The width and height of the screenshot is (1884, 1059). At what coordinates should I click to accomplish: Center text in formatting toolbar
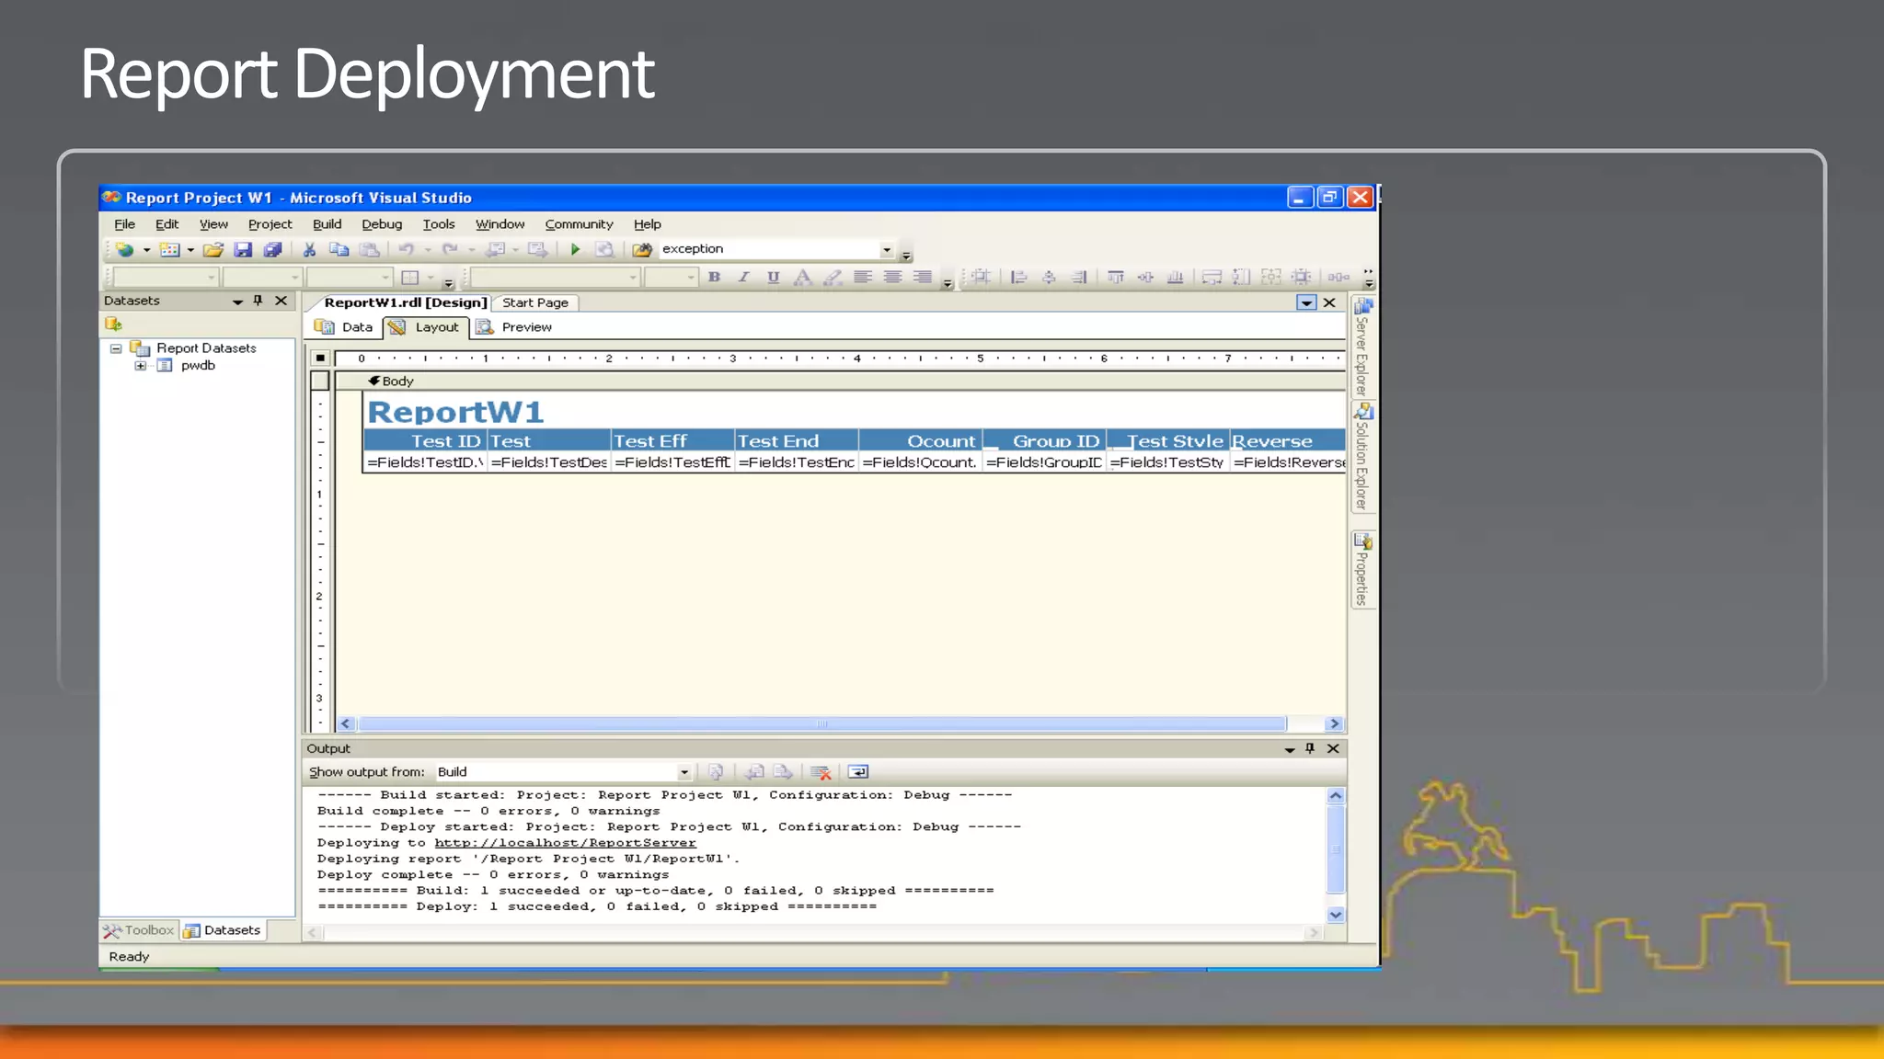[x=892, y=277]
